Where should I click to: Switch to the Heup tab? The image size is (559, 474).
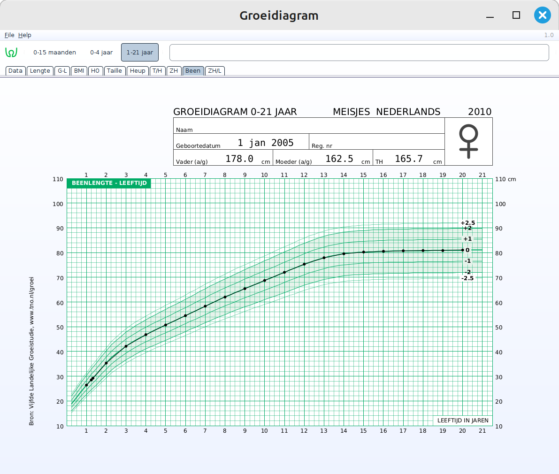[138, 71]
